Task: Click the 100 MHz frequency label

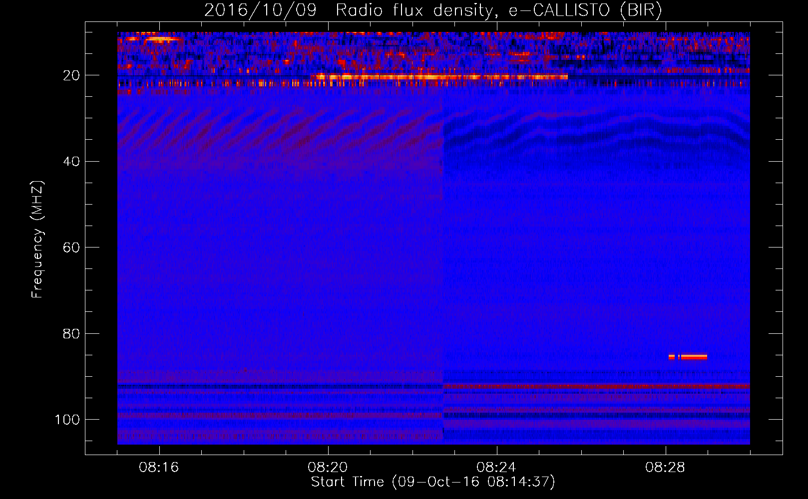Action: 67,420
